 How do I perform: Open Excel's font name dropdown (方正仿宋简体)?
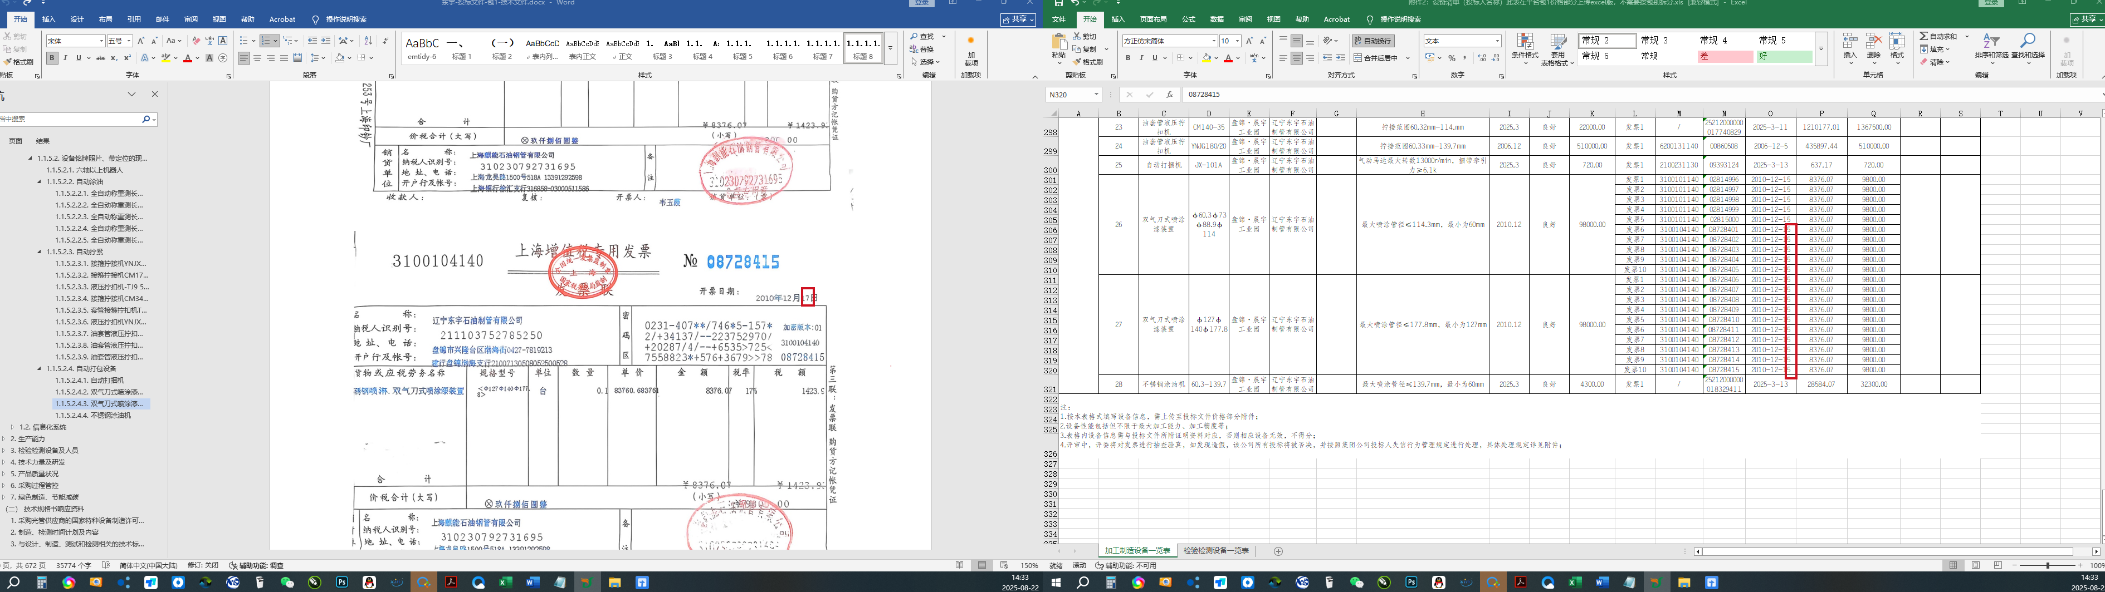(1213, 41)
